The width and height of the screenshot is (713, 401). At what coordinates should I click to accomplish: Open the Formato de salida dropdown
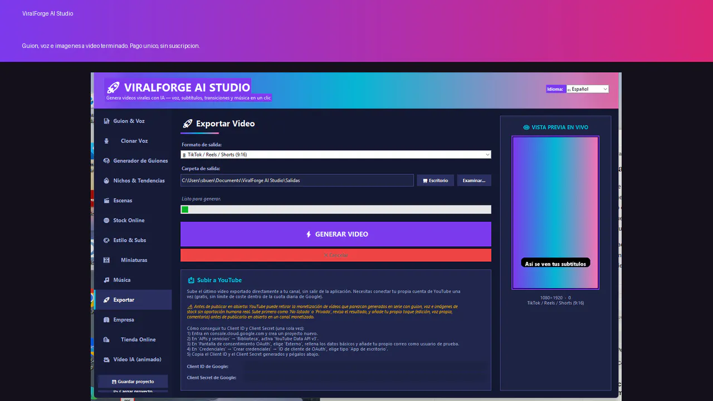click(336, 154)
